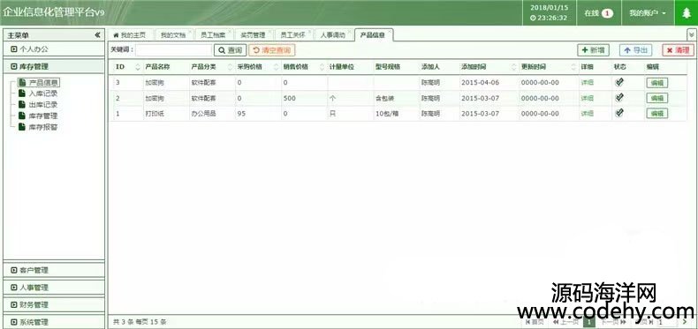Toggle status check for row ID 2
This screenshot has width=698, height=329.
click(x=618, y=98)
